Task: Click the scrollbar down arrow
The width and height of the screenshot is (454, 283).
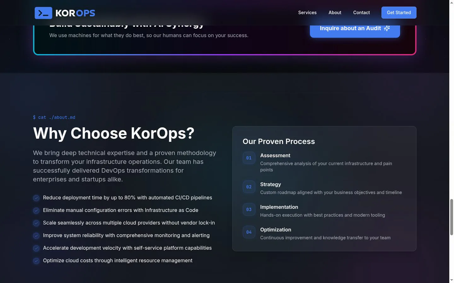Action: 451,280
